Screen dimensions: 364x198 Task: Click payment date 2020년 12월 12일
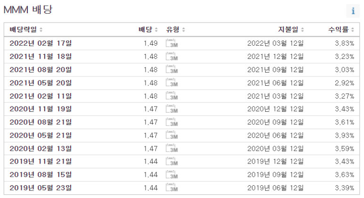tap(275, 109)
